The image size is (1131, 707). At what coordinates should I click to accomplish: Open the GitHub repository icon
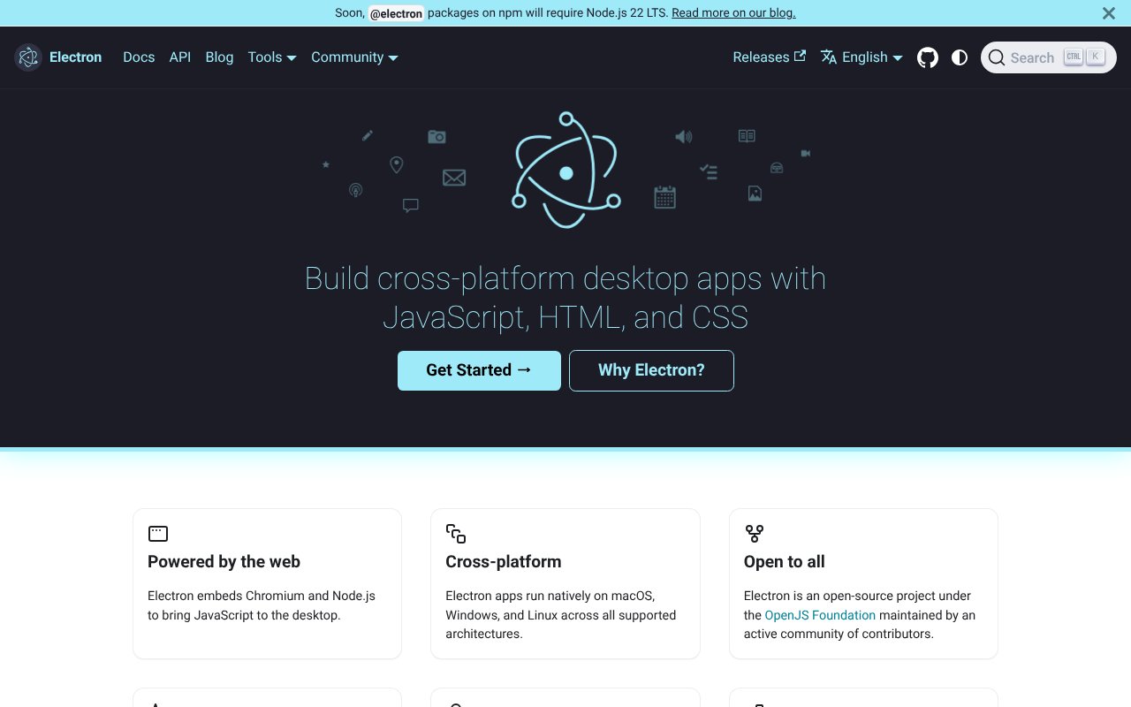927,57
